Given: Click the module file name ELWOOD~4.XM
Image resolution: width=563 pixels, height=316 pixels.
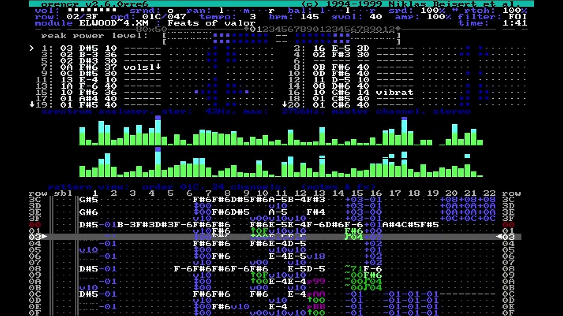Looking at the screenshot, I should click(x=114, y=23).
